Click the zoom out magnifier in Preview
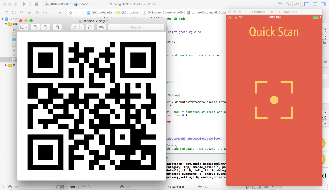This screenshot has height=190, width=329. coord(35,27)
